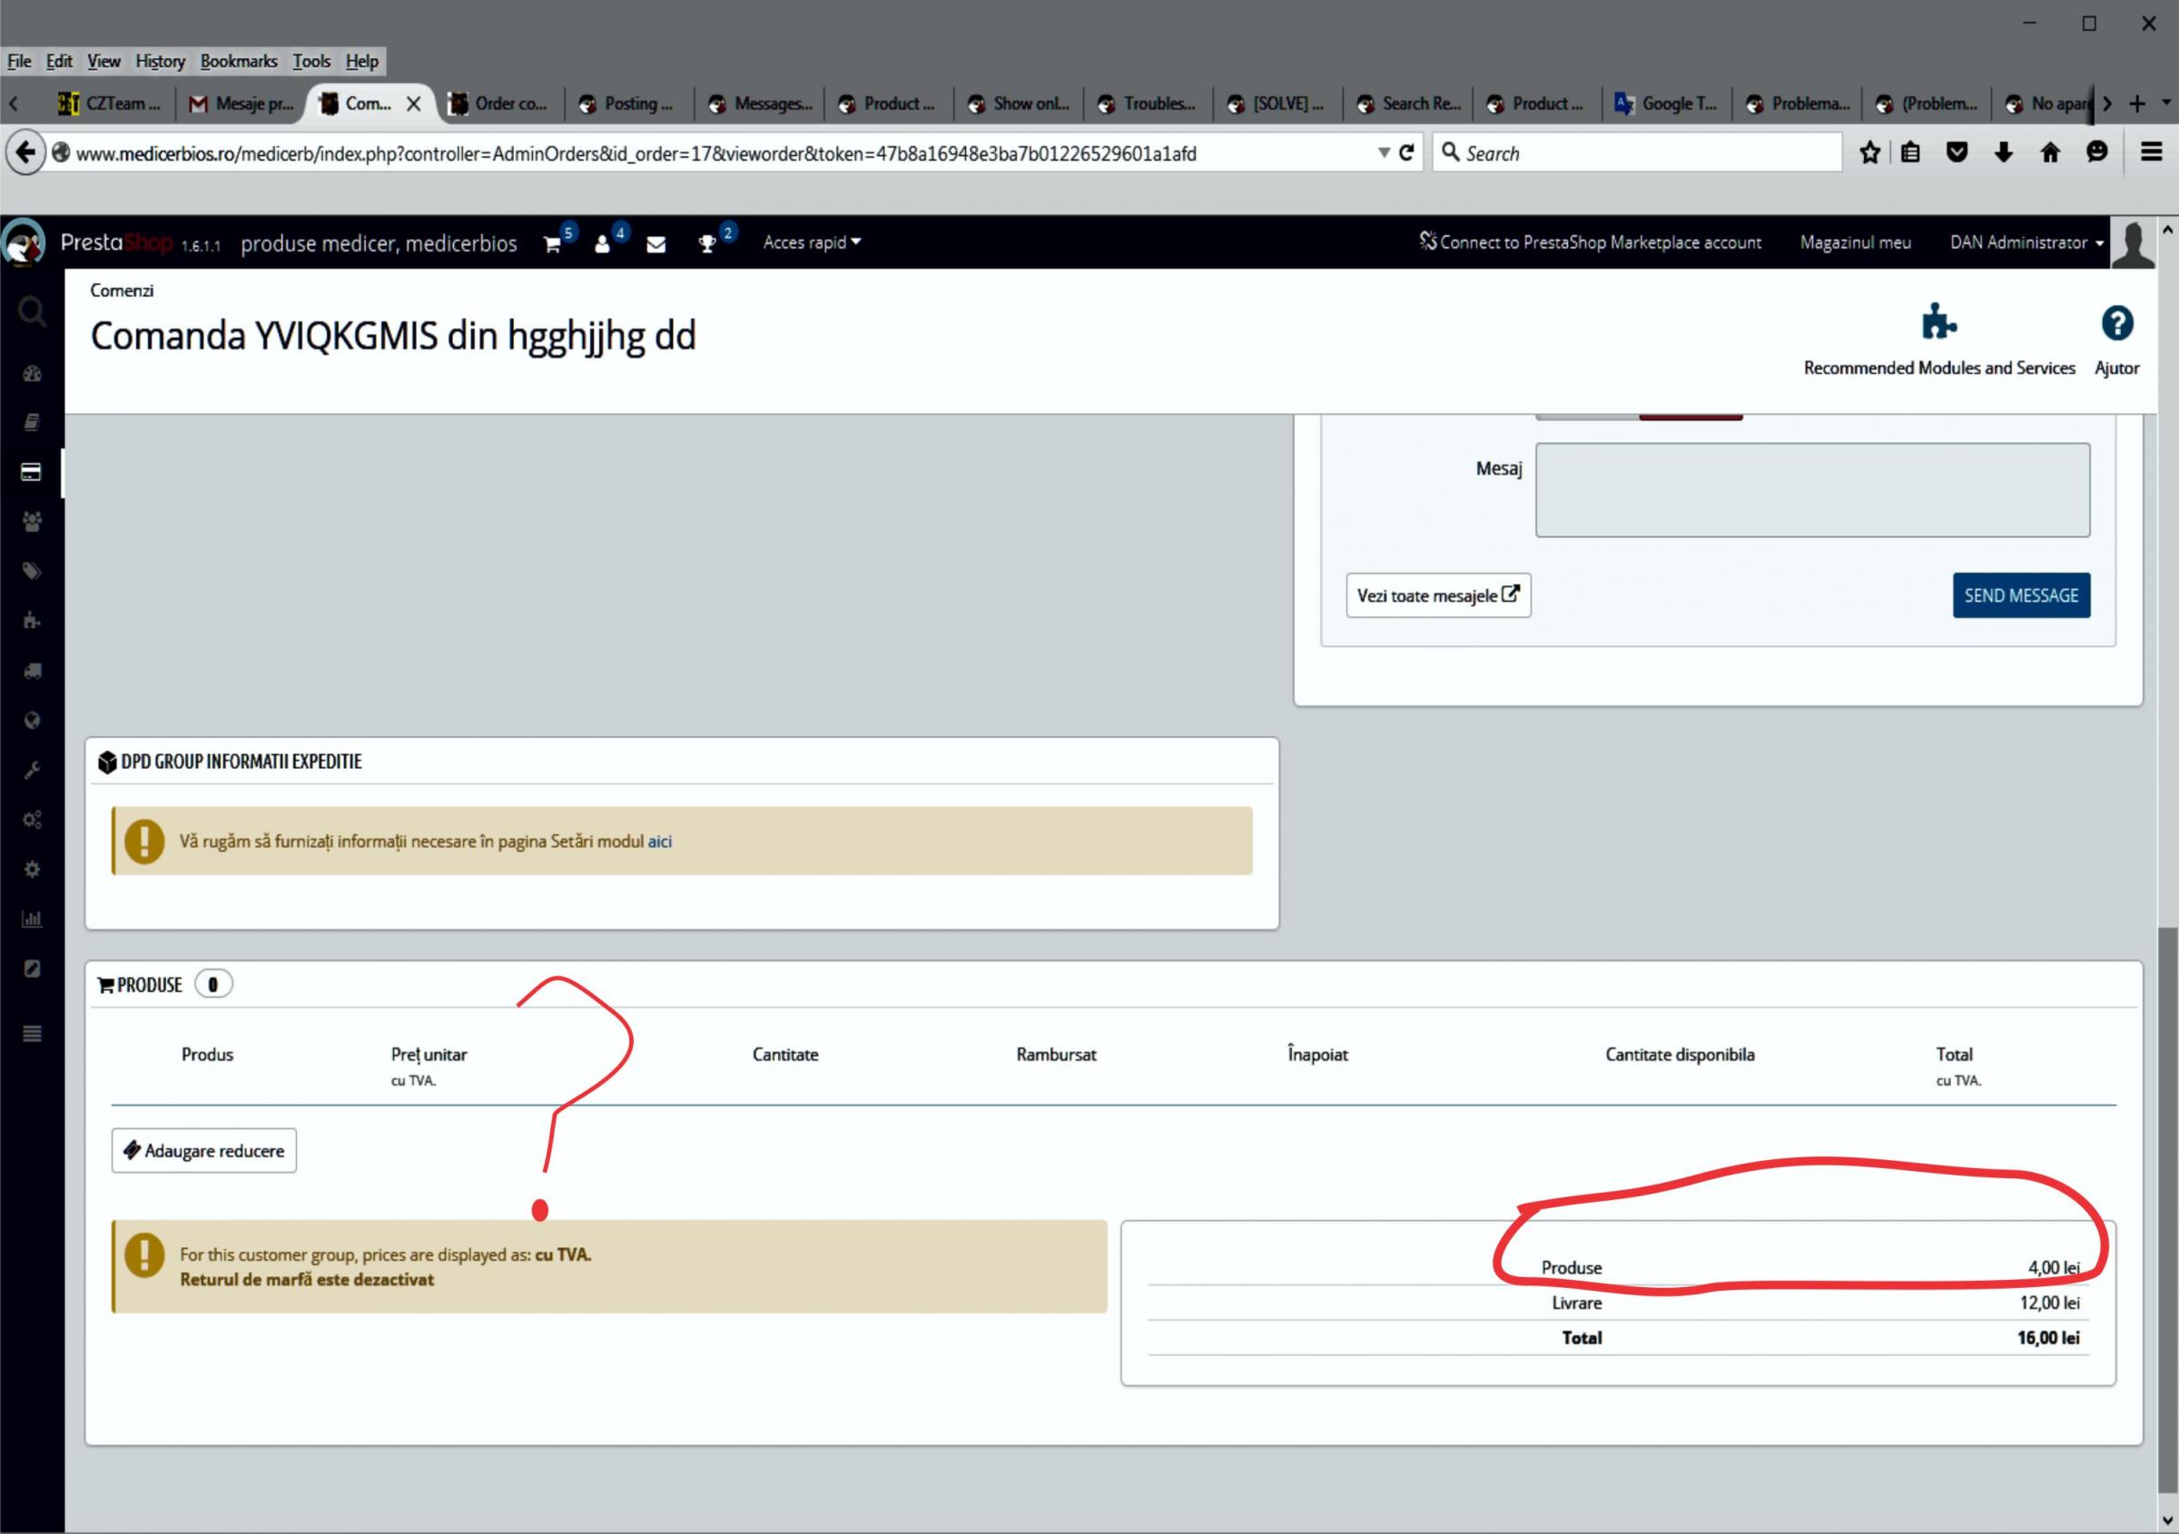Click the browser home toolbar icon
Viewport: 2179px width, 1534px height.
click(2050, 152)
